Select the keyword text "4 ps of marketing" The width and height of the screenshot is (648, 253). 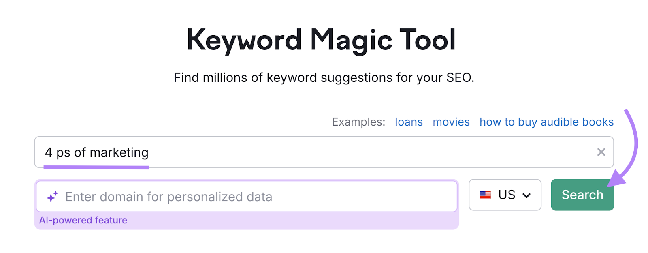click(x=96, y=152)
